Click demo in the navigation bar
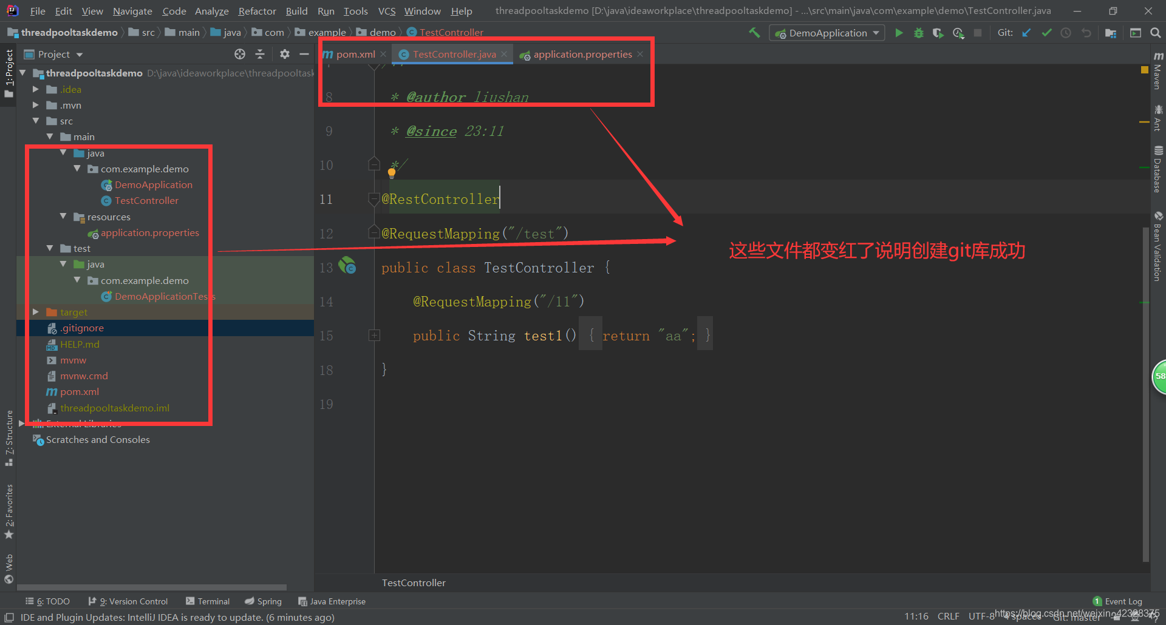Image resolution: width=1166 pixels, height=625 pixels. (377, 32)
